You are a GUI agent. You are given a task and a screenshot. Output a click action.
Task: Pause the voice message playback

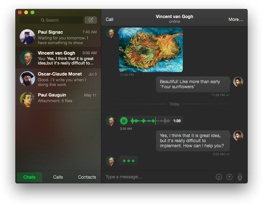(x=124, y=121)
